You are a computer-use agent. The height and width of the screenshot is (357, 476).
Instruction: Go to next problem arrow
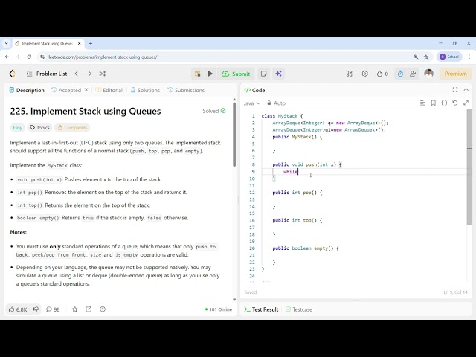coord(89,74)
